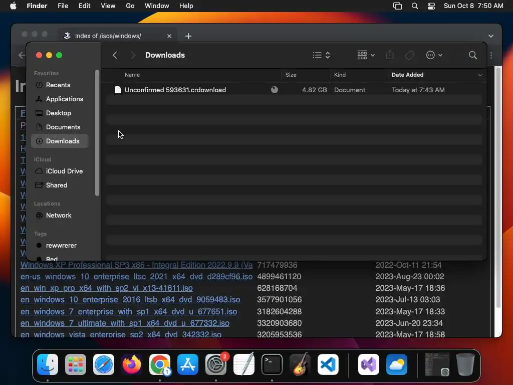The width and height of the screenshot is (513, 385).
Task: Sort by the Name column header
Action: (x=132, y=75)
